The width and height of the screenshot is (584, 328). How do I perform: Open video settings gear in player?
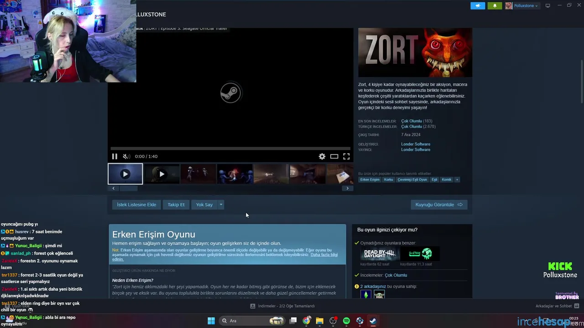pyautogui.click(x=322, y=156)
